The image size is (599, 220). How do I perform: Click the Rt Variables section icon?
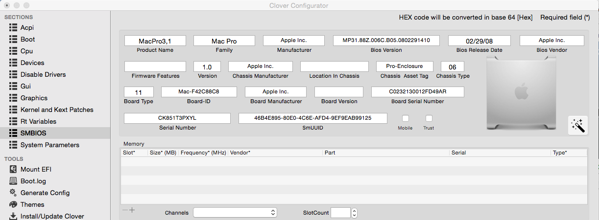[x=13, y=121]
